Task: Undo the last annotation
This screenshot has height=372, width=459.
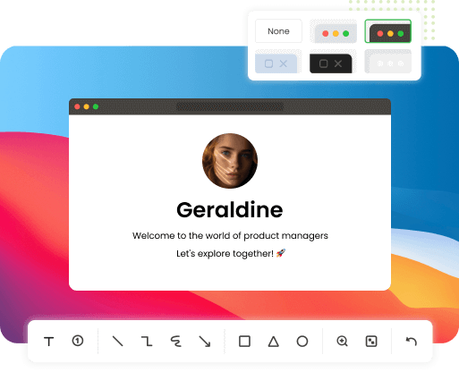Action: tap(412, 342)
